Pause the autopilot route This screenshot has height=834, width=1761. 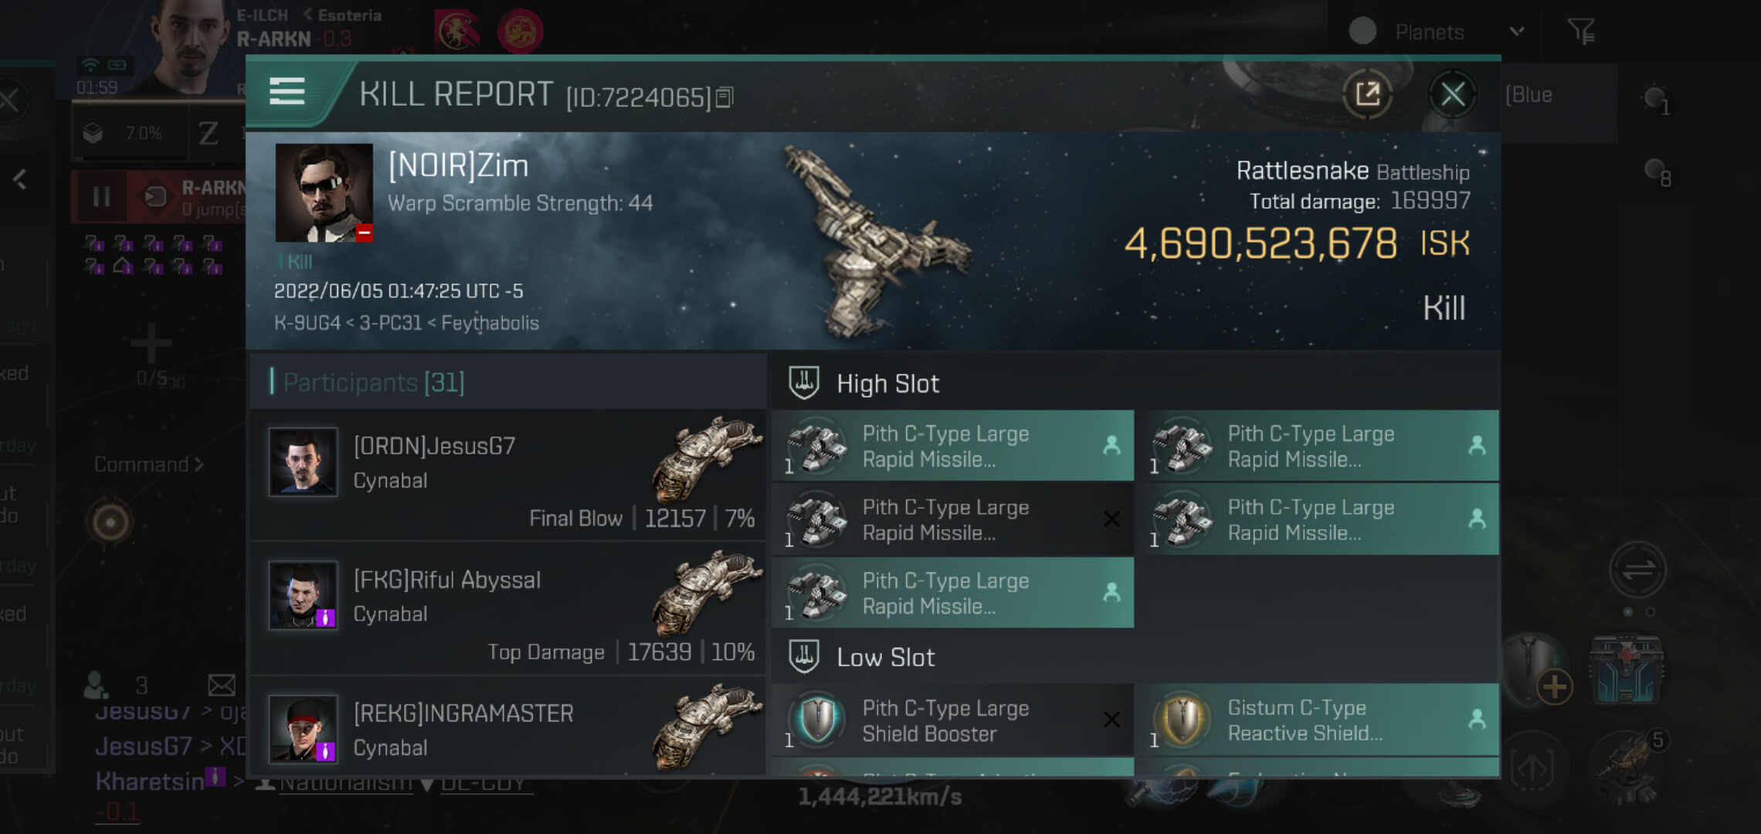pos(101,196)
